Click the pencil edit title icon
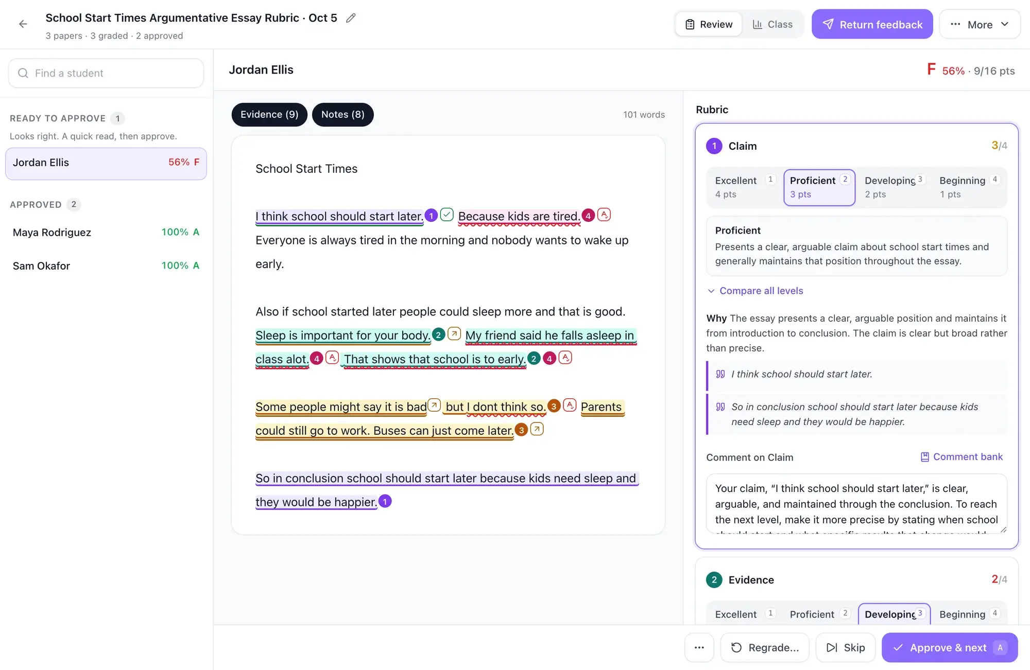The image size is (1030, 670). tap(351, 18)
